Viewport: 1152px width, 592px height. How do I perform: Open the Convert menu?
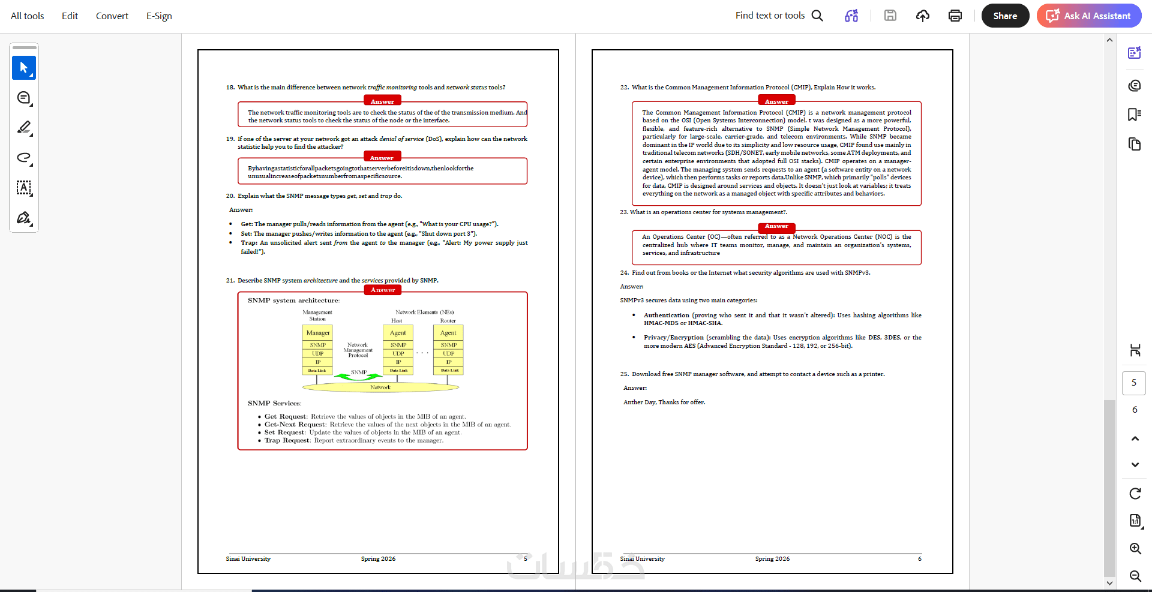click(x=112, y=16)
